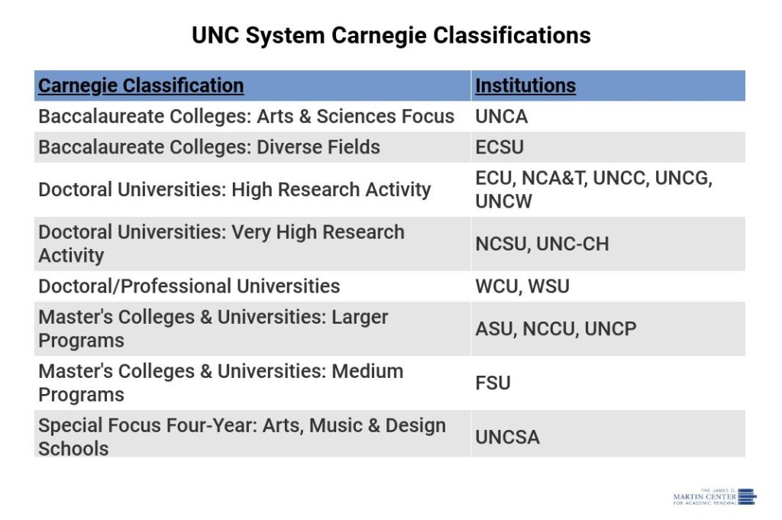
Task: Select the UNCSA institution cell
Action: 507,437
